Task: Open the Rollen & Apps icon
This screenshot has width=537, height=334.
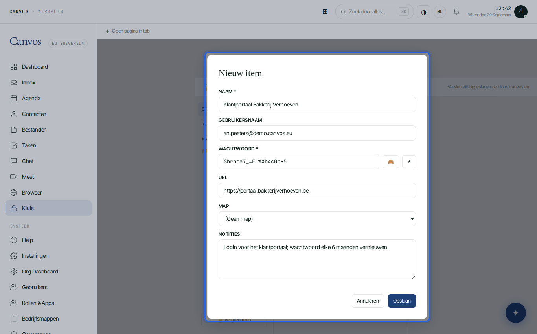Action: [14, 303]
